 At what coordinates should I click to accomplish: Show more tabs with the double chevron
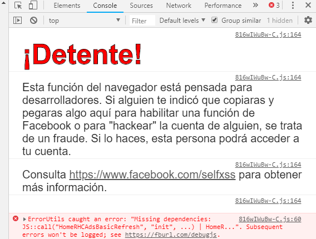pos(255,5)
